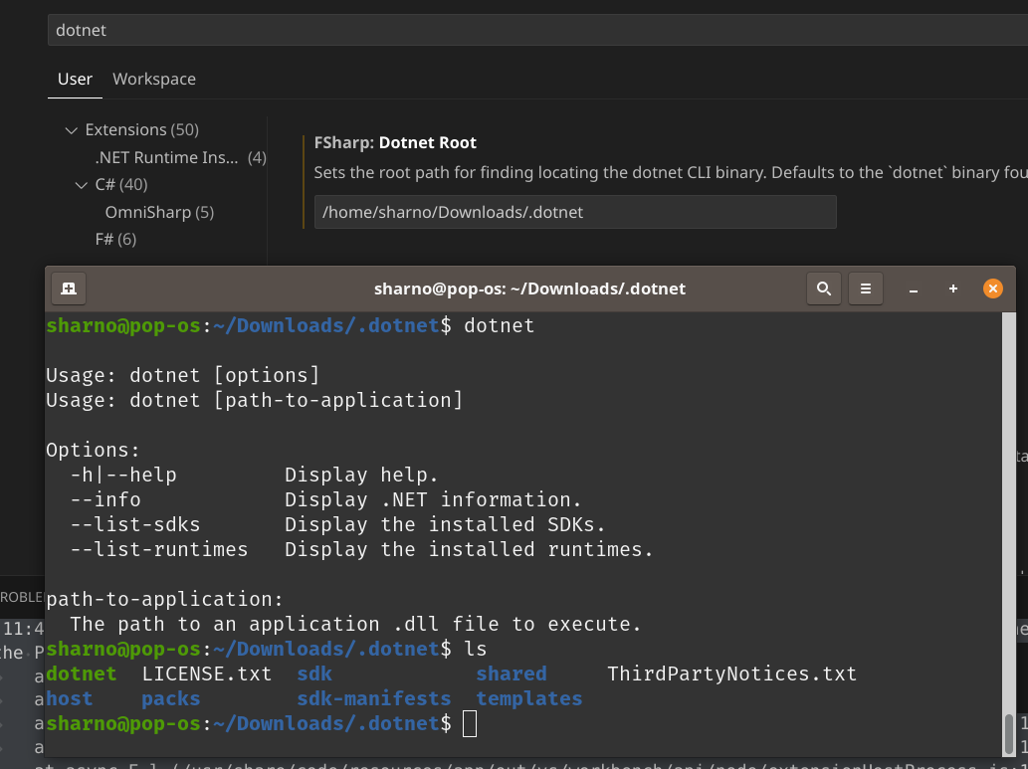
Task: Collapse the Extensions (50) section
Action: tap(71, 129)
